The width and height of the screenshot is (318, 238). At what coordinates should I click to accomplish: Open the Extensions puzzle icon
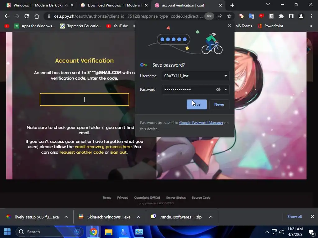[x=281, y=16]
